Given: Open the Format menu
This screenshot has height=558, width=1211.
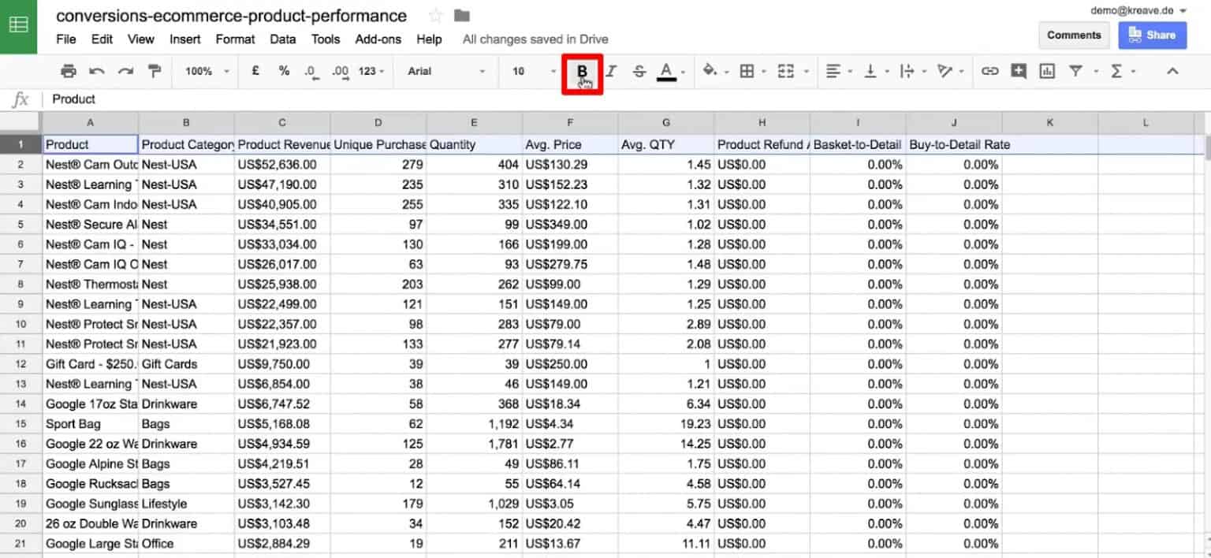Looking at the screenshot, I should [234, 39].
